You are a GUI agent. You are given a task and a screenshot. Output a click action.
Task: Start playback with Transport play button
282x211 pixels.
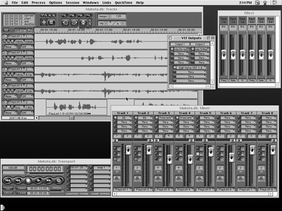point(38,181)
